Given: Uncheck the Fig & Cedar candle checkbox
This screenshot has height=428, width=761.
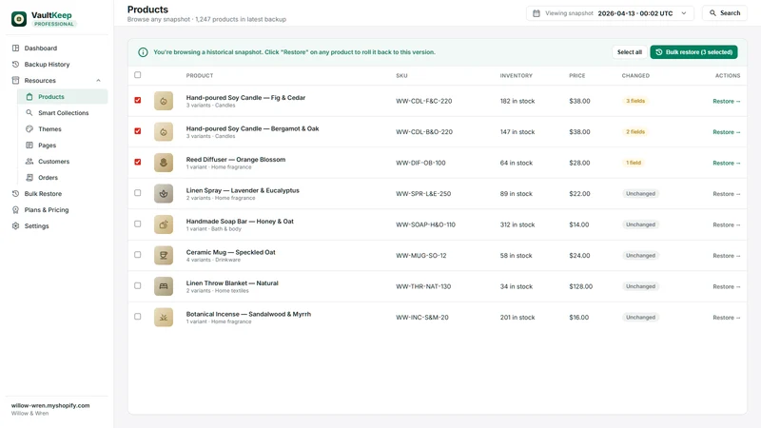Looking at the screenshot, I should 138,101.
